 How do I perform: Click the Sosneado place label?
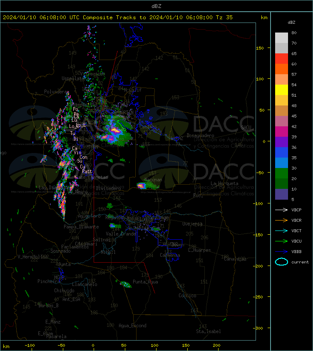pos(60,251)
